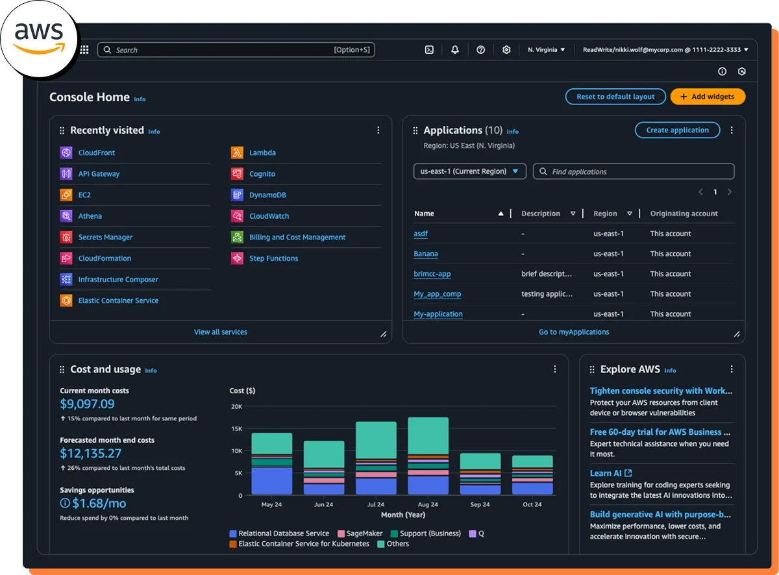
Task: Sort applications by Description column
Action: 573,214
